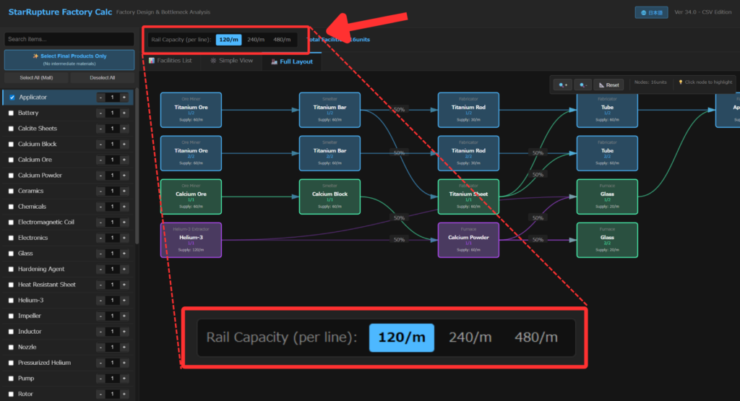Choose the 480/m rail capacity option
The width and height of the screenshot is (740, 401).
[x=282, y=40]
